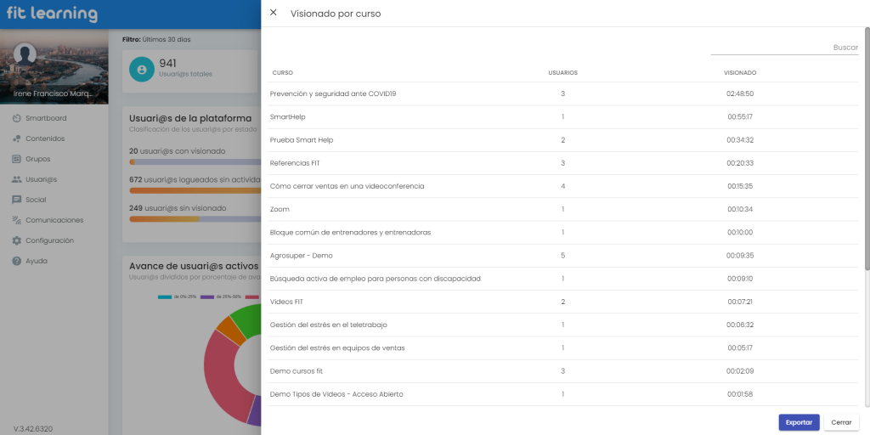Click the Contenidos sidebar icon

click(x=17, y=138)
